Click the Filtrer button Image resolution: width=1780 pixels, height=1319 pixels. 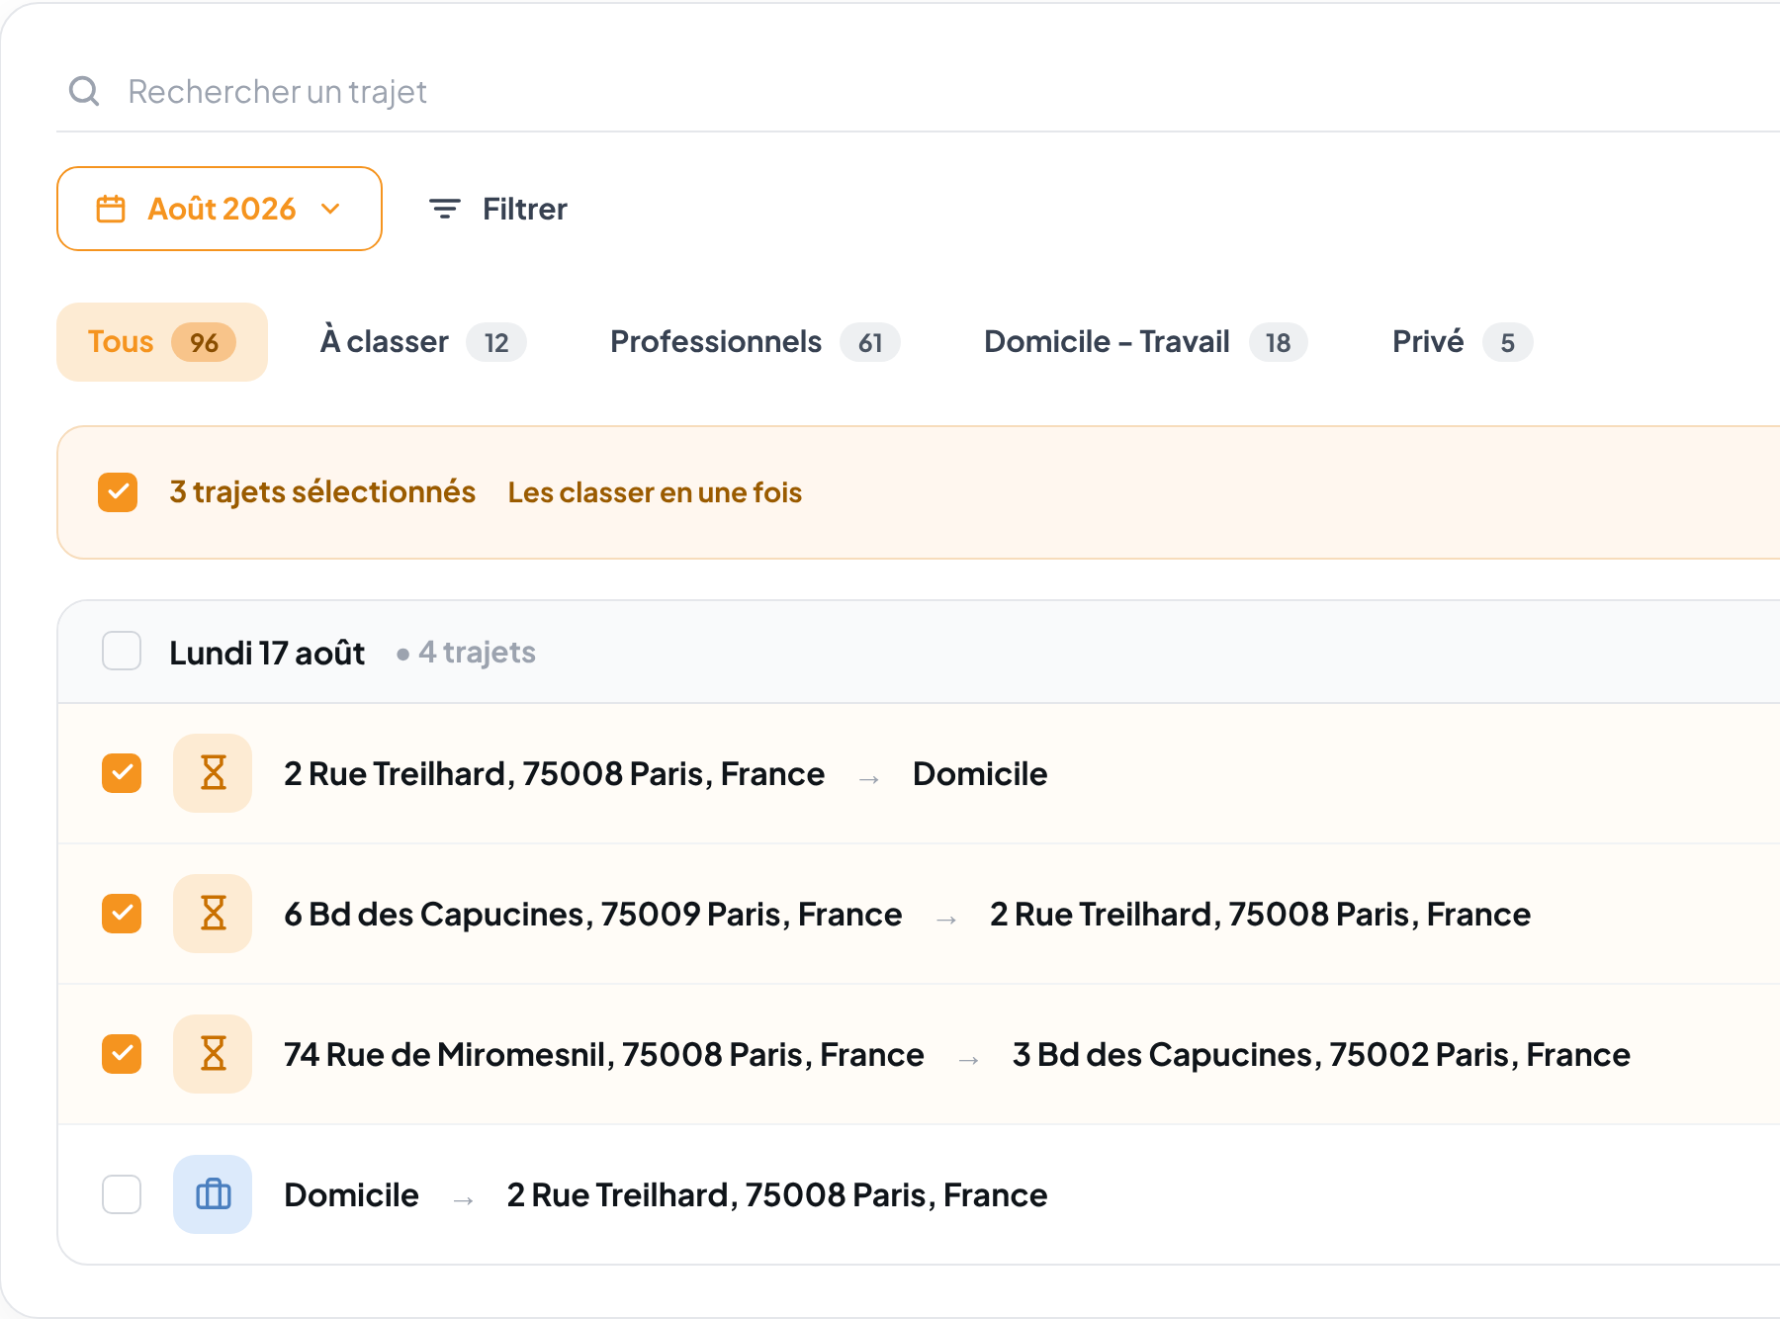point(497,209)
